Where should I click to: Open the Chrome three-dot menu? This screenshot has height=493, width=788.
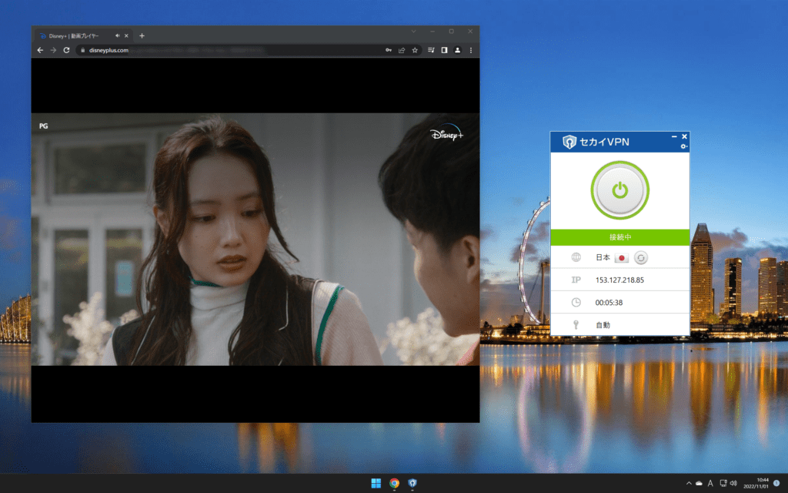point(471,50)
